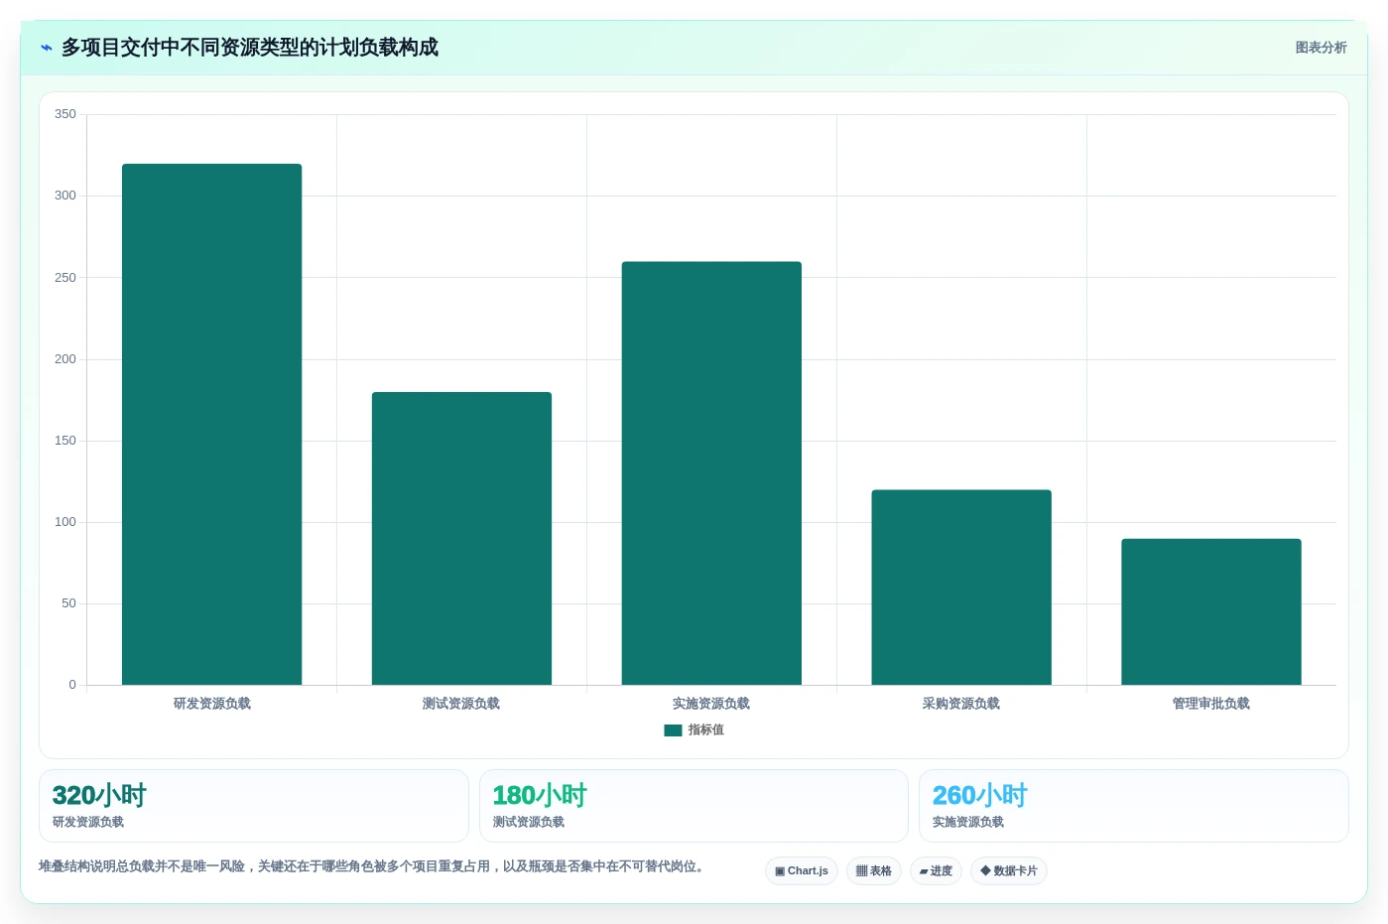Click the Chart.js tag chip
Screen dimensions: 1388x924
[x=802, y=871]
